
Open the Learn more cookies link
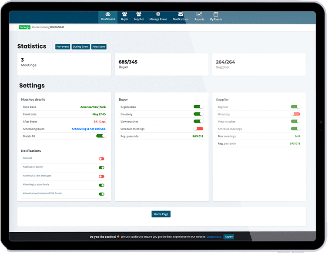coord(214,236)
